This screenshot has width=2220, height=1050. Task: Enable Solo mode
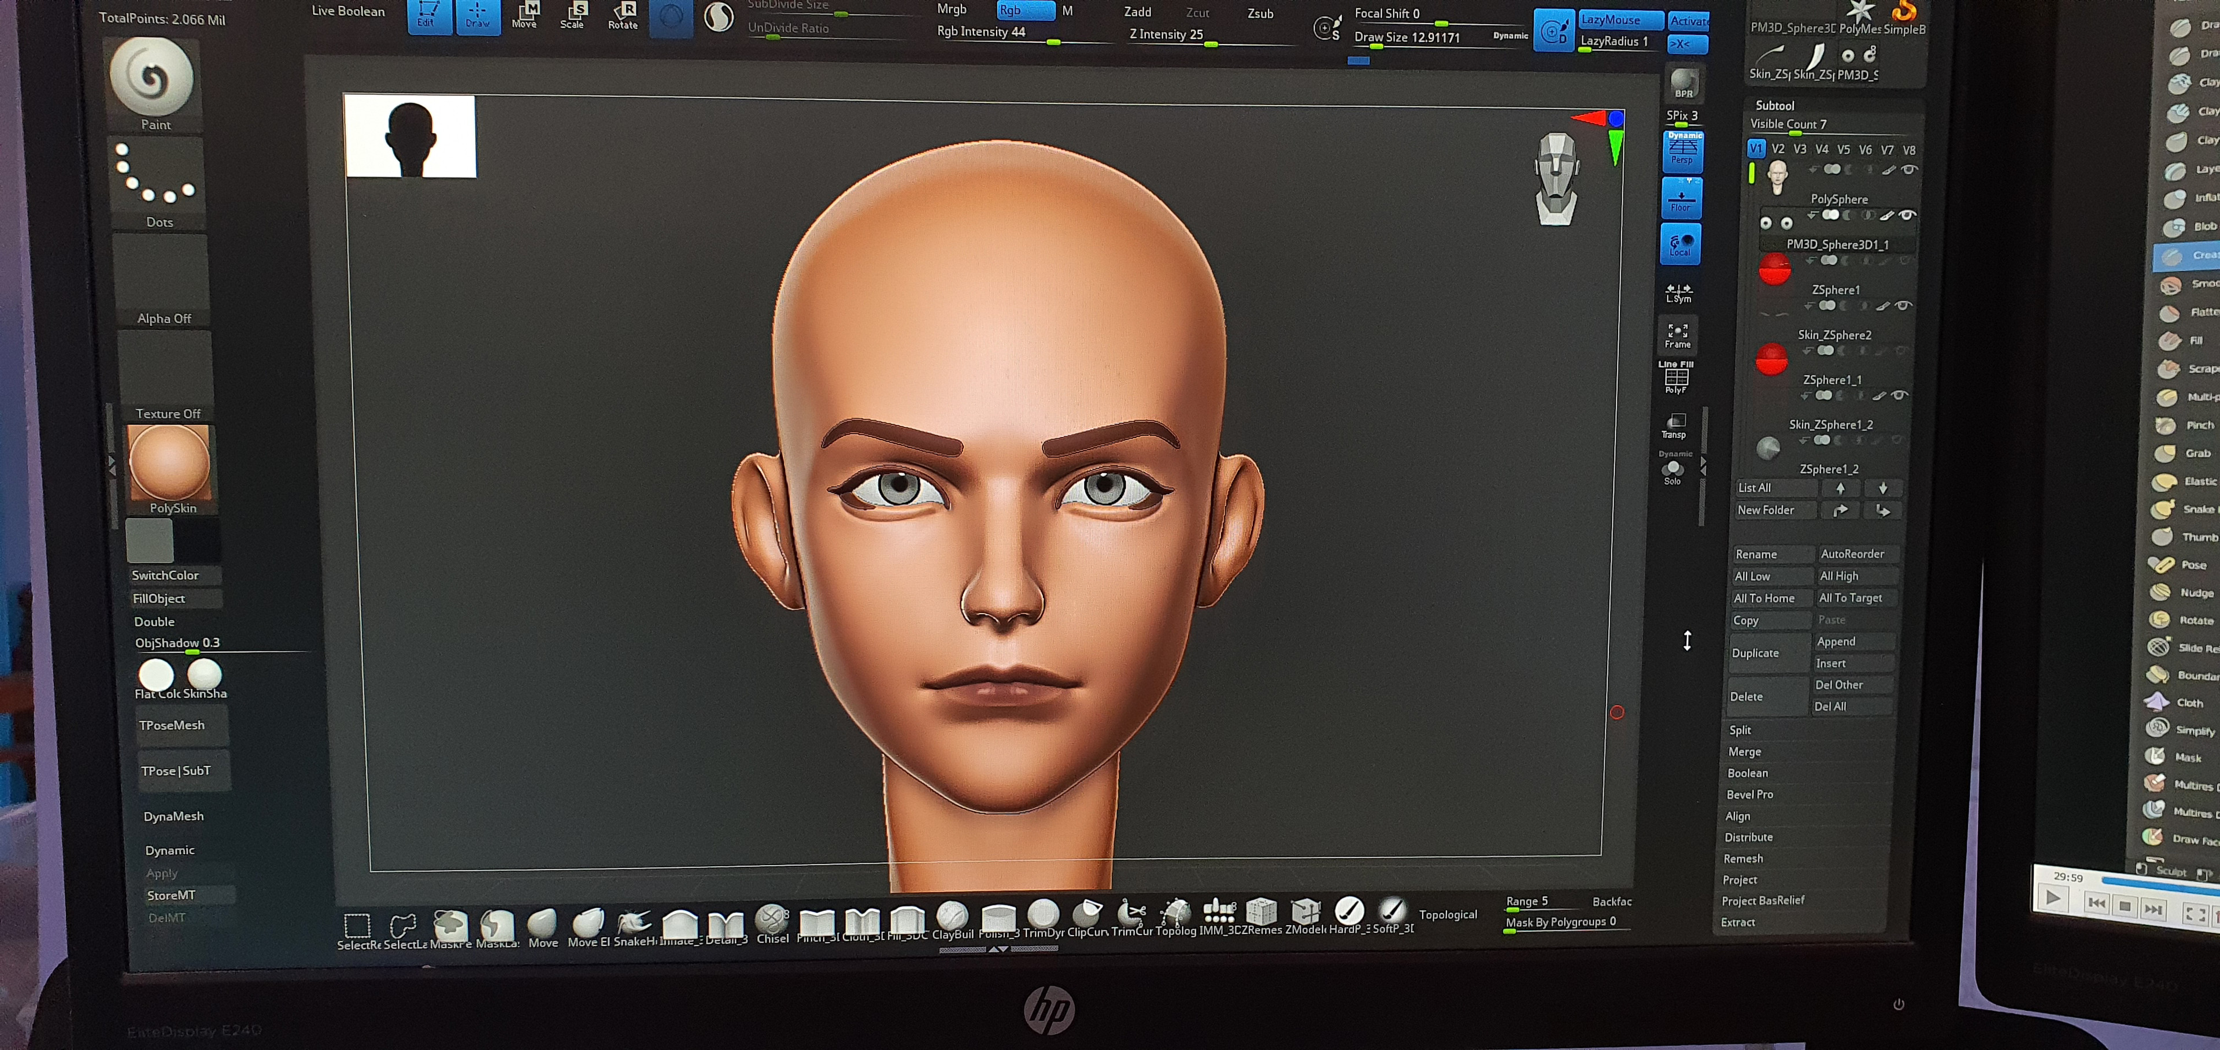(x=1673, y=469)
